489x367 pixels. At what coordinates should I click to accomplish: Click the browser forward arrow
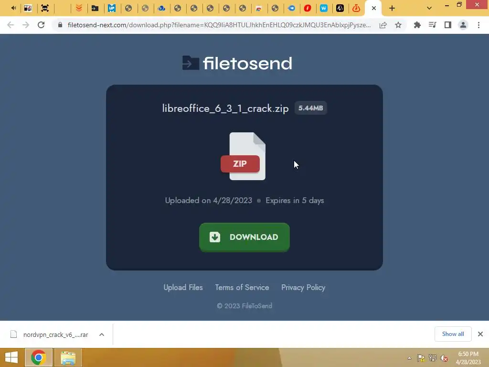click(x=26, y=25)
